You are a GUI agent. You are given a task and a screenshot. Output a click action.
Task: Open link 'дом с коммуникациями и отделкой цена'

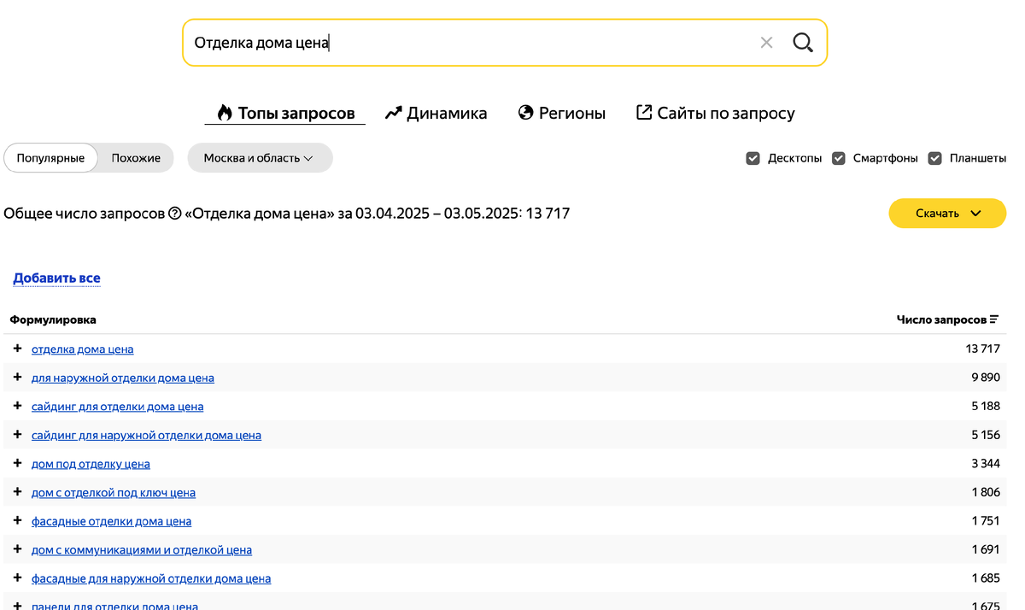click(142, 550)
